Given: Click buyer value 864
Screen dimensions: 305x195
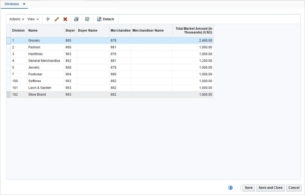Looking at the screenshot, I should 70,74.
